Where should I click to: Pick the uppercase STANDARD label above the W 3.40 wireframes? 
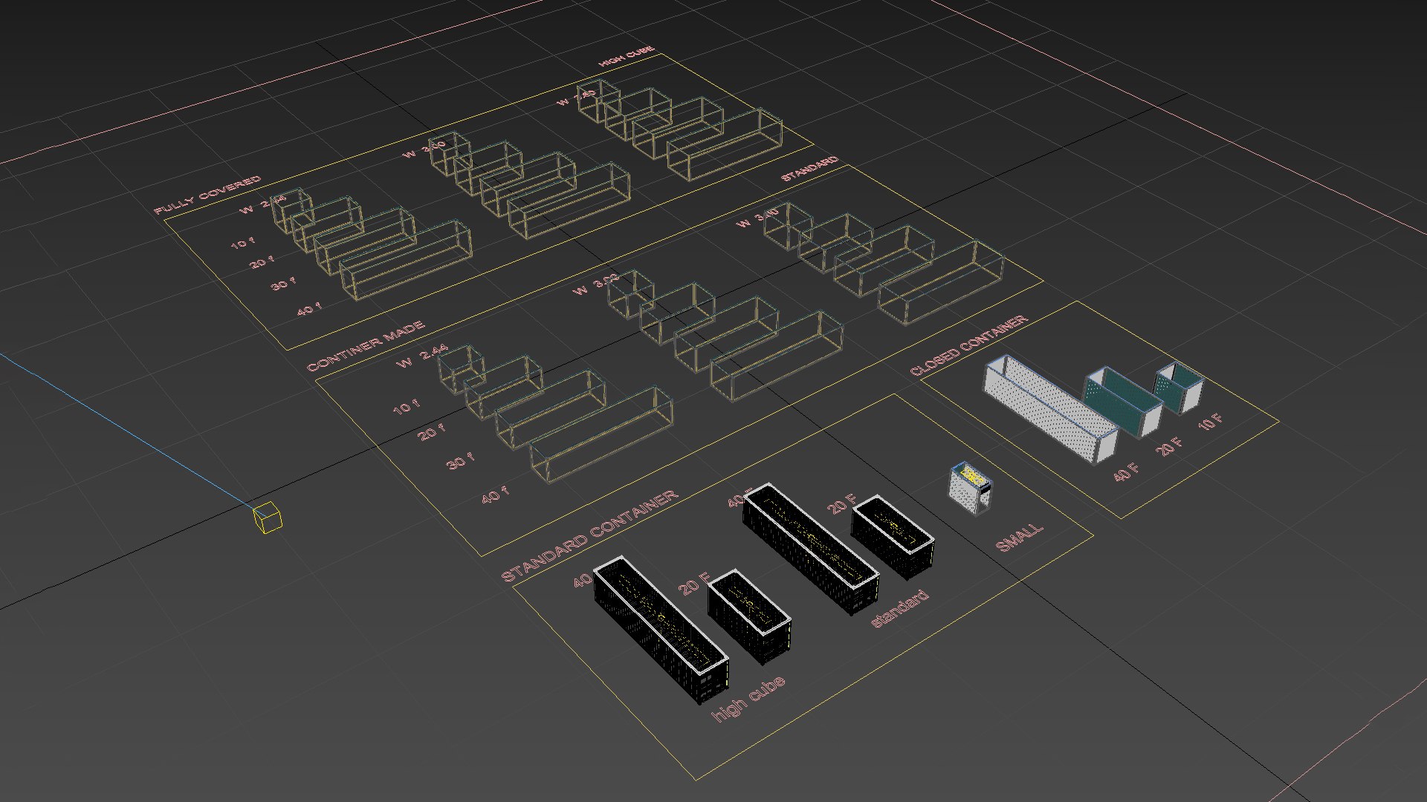pyautogui.click(x=809, y=169)
